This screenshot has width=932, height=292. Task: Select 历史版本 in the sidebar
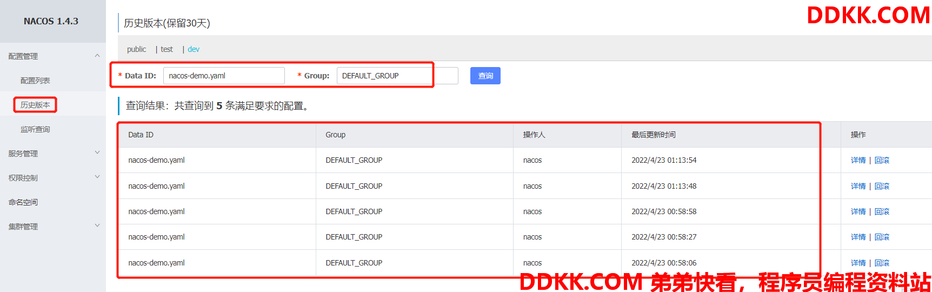tap(35, 105)
